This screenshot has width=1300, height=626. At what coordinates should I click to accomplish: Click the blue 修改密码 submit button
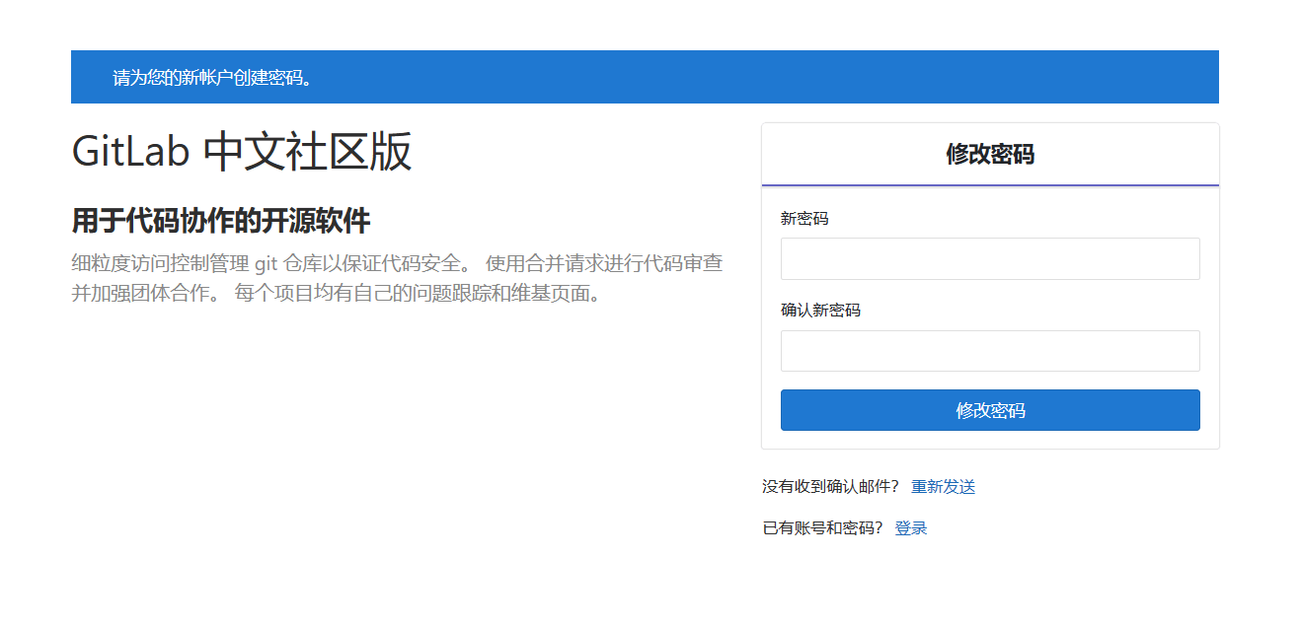990,410
